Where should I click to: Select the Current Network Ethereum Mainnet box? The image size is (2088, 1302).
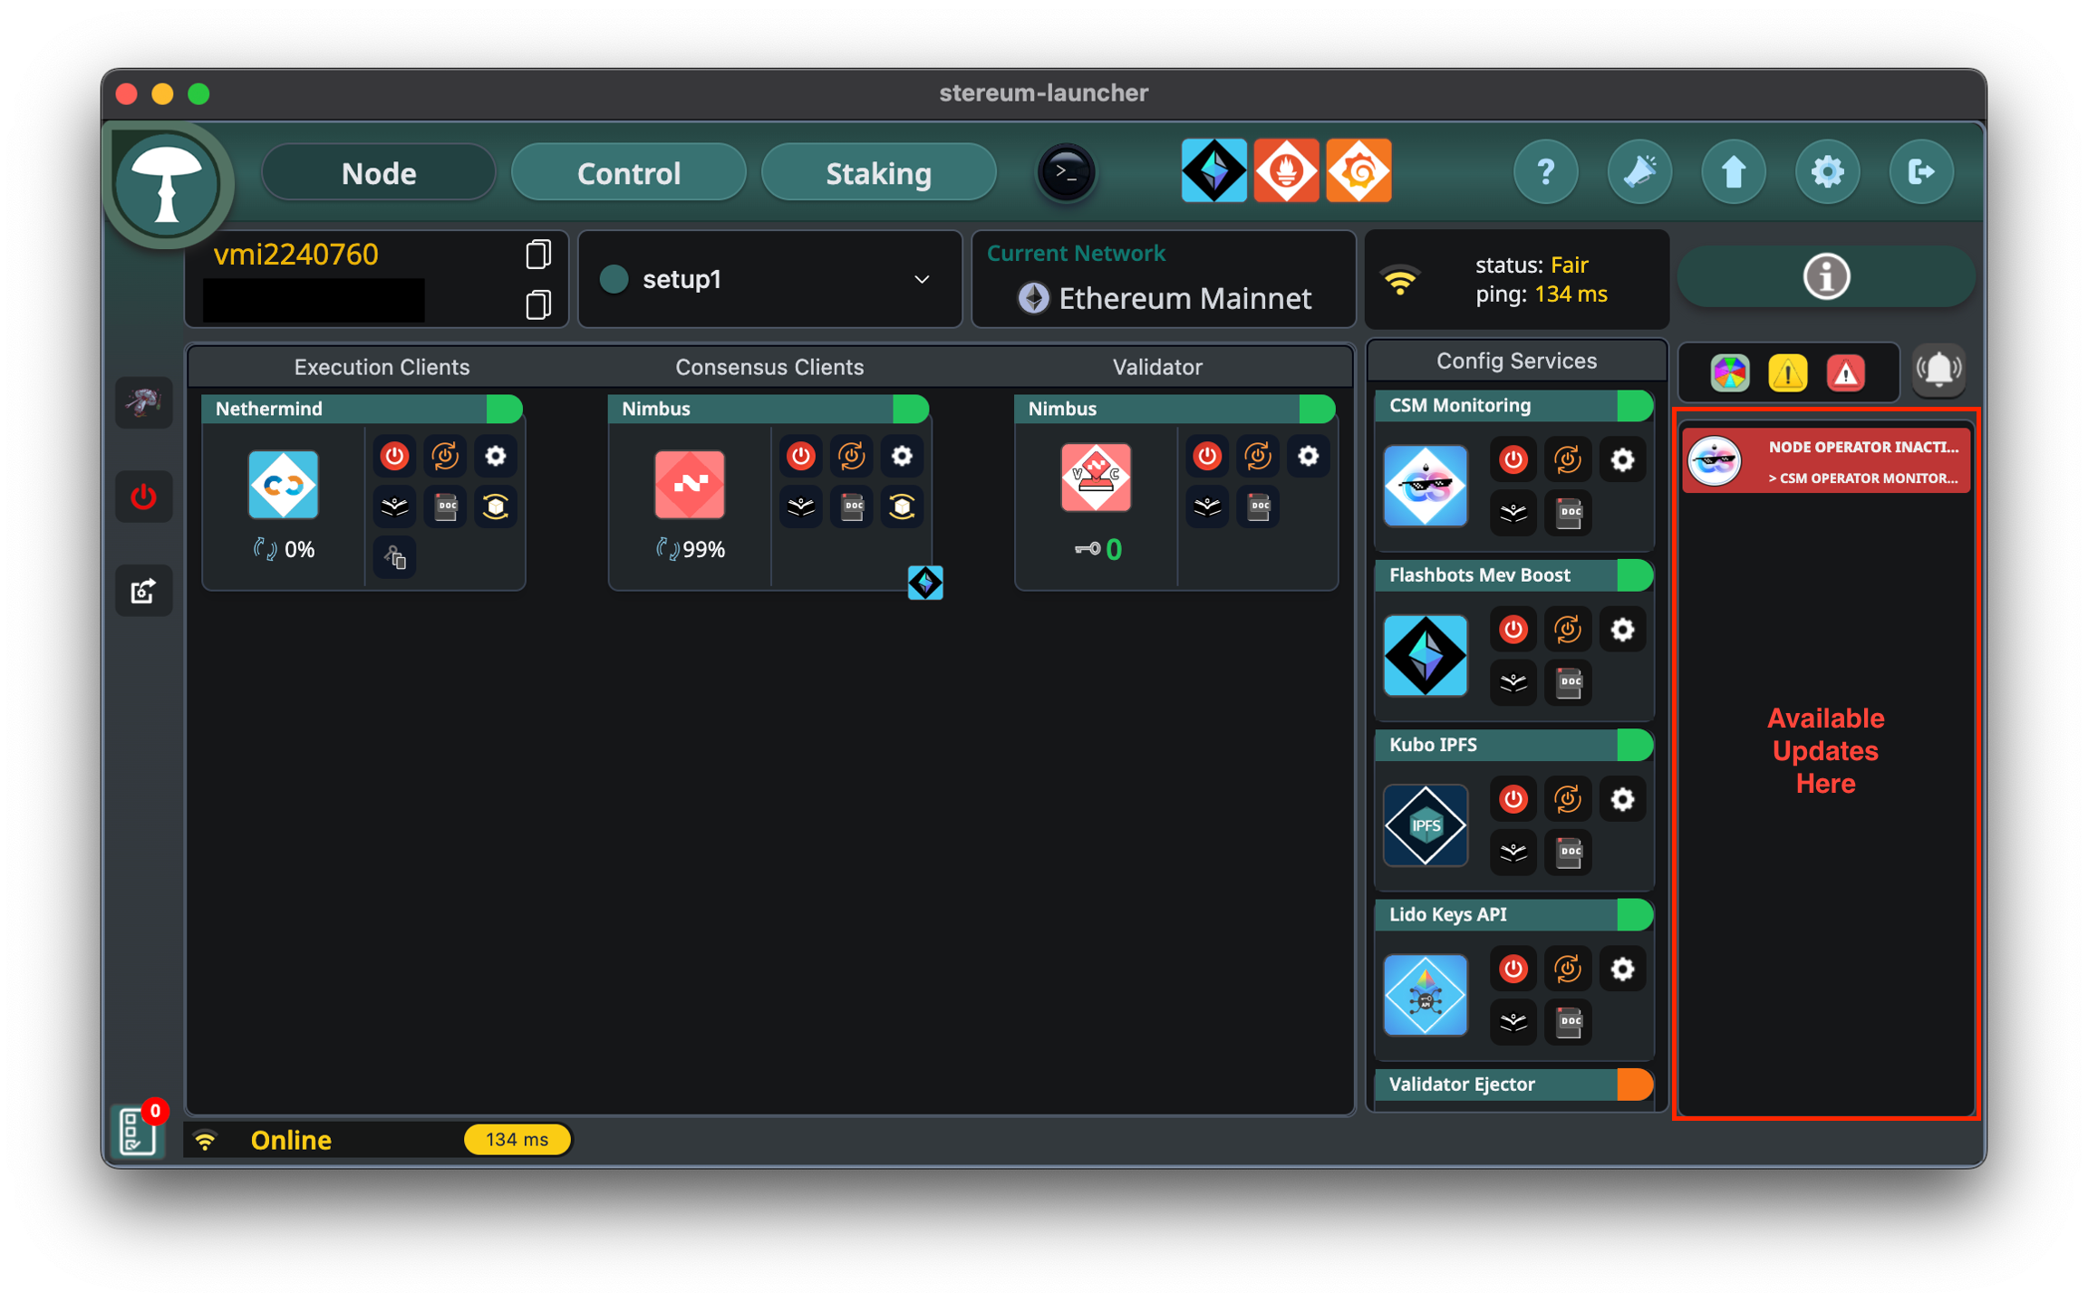coord(1164,279)
